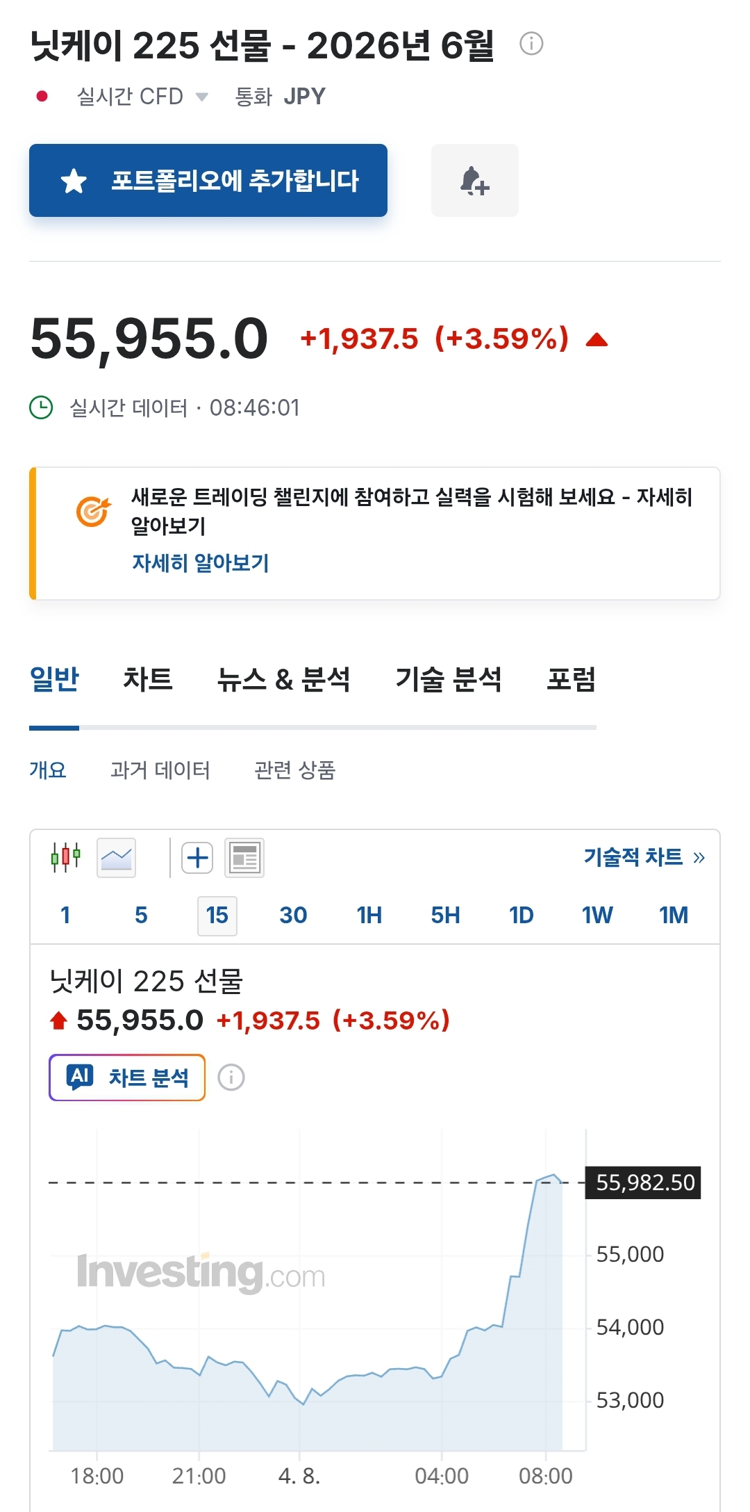Click the plus add-indicator chart icon
This screenshot has height=1512, width=750.
[x=197, y=857]
